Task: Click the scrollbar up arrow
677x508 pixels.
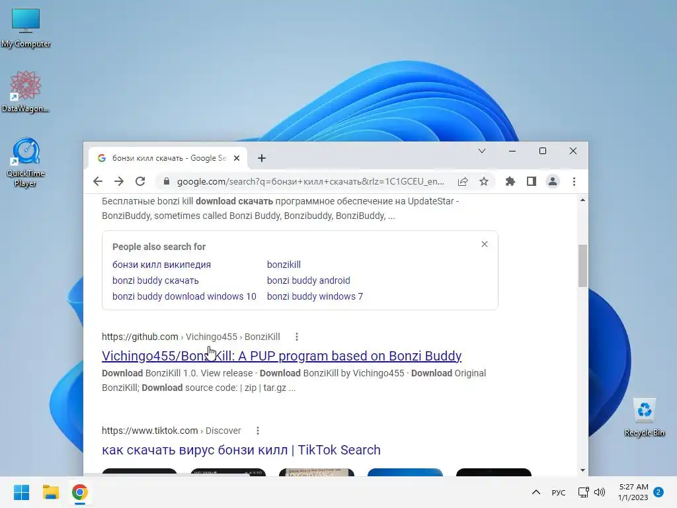Action: click(582, 200)
